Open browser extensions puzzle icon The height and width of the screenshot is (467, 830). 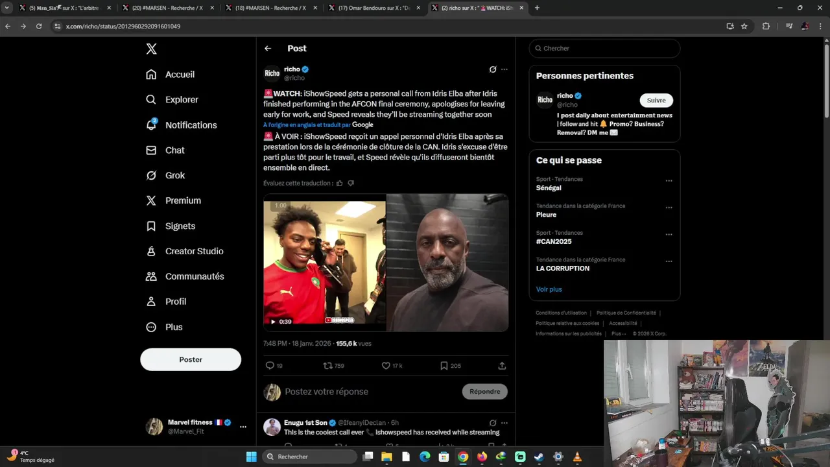coord(766,27)
